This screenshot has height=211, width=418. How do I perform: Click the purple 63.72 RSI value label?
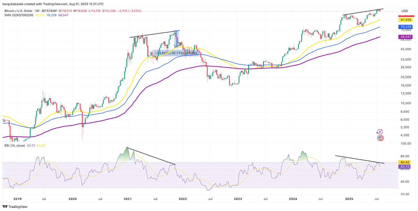point(405,167)
